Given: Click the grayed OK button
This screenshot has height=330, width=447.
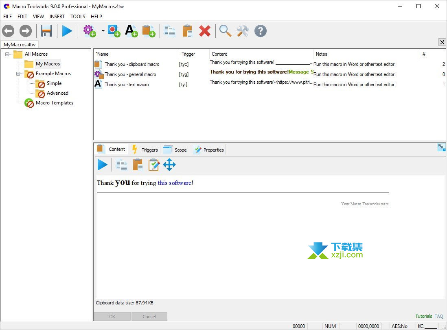Looking at the screenshot, I should (112, 316).
